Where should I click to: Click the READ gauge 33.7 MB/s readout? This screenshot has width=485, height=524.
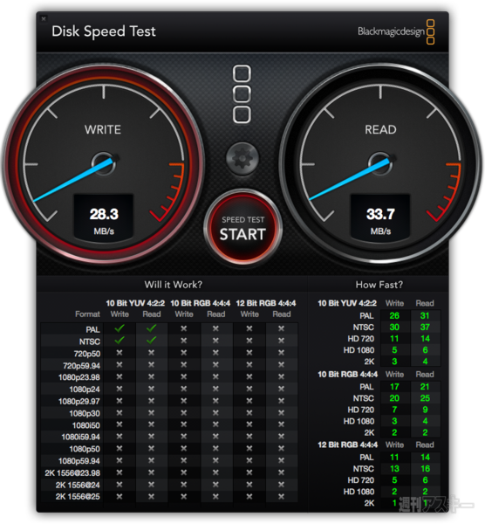point(380,217)
